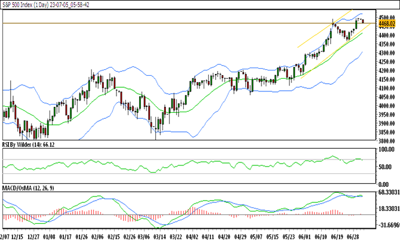Screen dimensions: 400x252
Task: Click the RSI 50.00 scale value
Action: click(x=384, y=167)
